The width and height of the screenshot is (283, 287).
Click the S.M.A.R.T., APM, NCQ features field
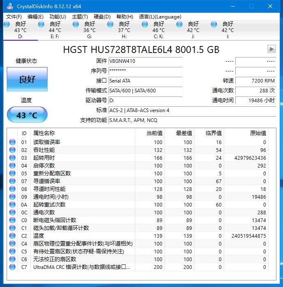(192, 120)
